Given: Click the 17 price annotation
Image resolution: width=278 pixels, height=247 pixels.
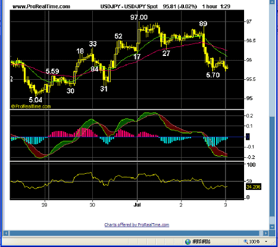Looking at the screenshot, I should tap(137, 57).
